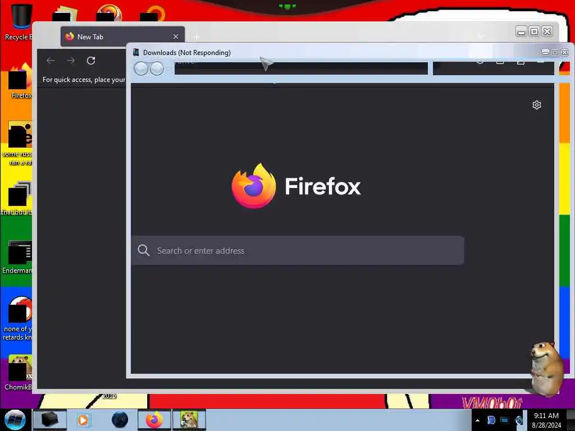Open recent locations dropdown in Downloads window
575x431 pixels.
click(167, 69)
